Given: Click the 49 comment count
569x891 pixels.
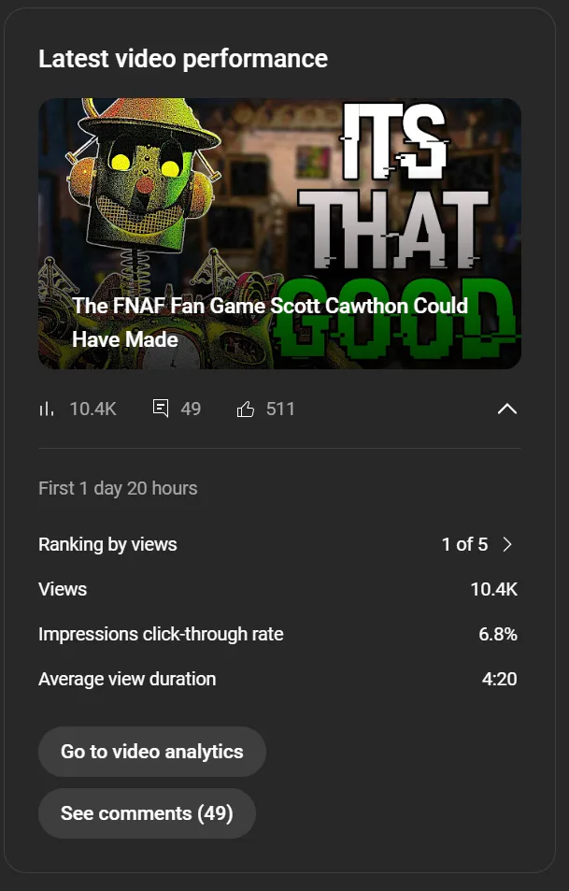Looking at the screenshot, I should click(x=191, y=410).
